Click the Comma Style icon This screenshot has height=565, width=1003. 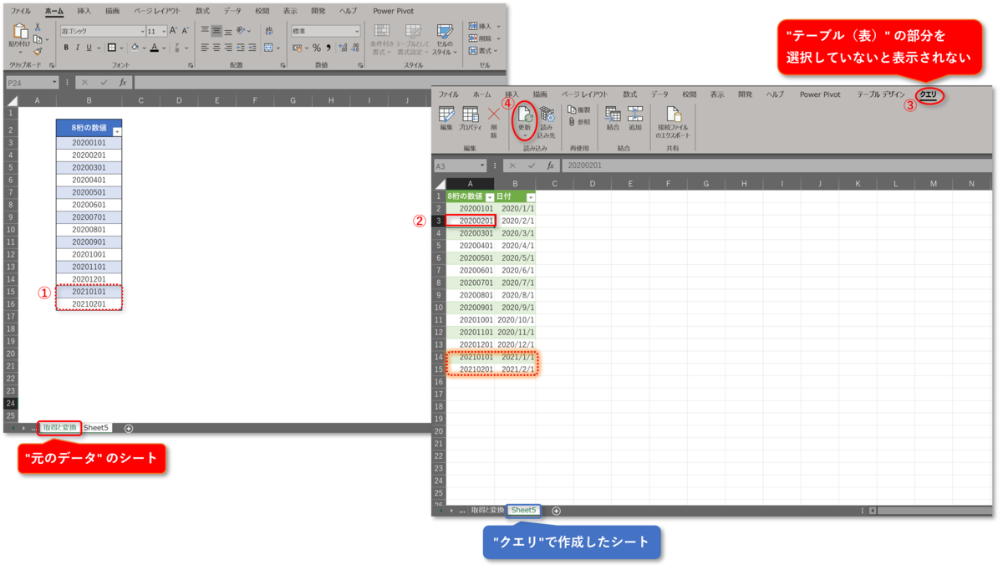click(x=328, y=48)
